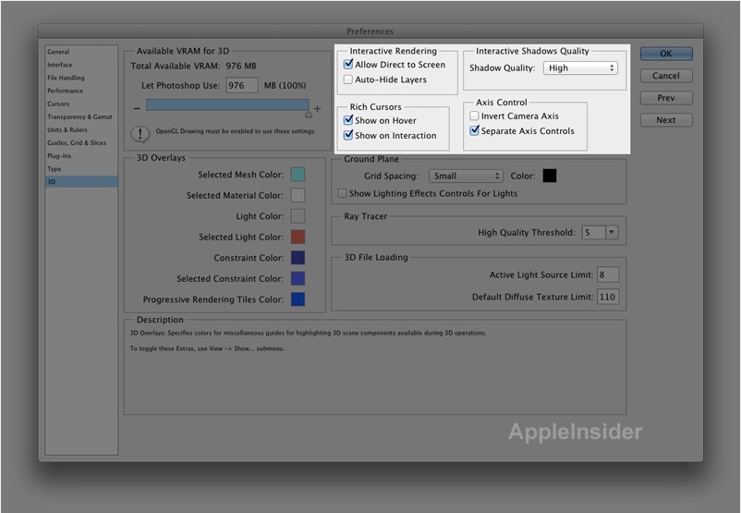Screen dimensions: 741x513
Task: Click the Let Photoshop Use input field
Action: click(x=242, y=86)
